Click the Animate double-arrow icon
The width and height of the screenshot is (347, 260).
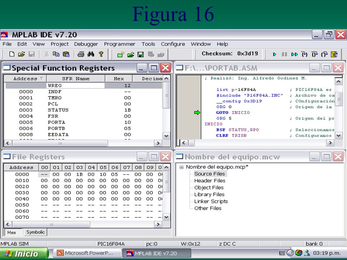(x=295, y=55)
